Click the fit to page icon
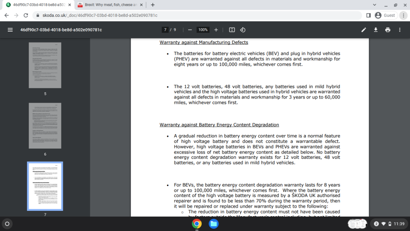This screenshot has height=231, width=410. point(232,30)
